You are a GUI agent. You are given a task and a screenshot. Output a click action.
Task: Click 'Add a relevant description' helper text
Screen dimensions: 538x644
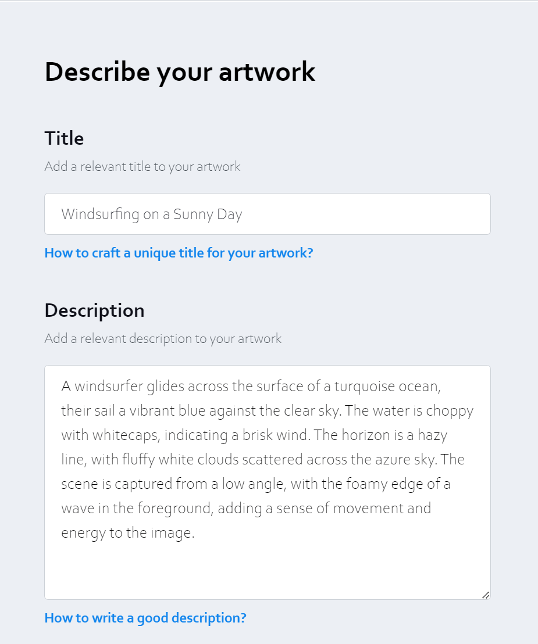163,339
